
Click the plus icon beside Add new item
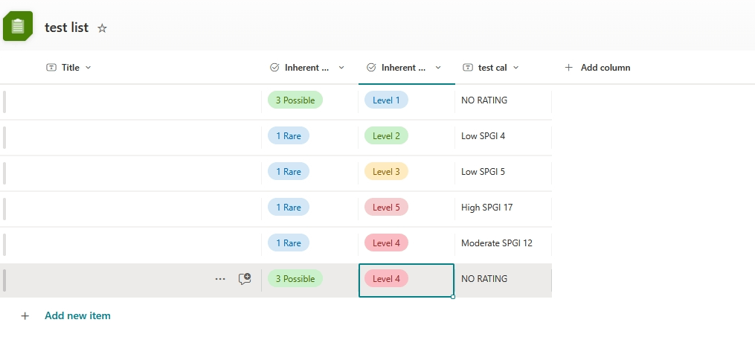click(x=25, y=316)
